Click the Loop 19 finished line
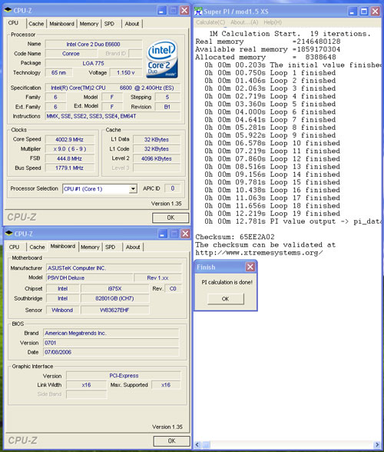The width and height of the screenshot is (384, 452). pos(272,214)
